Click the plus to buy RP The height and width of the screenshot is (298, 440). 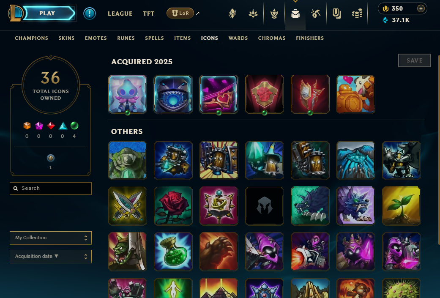[421, 8]
